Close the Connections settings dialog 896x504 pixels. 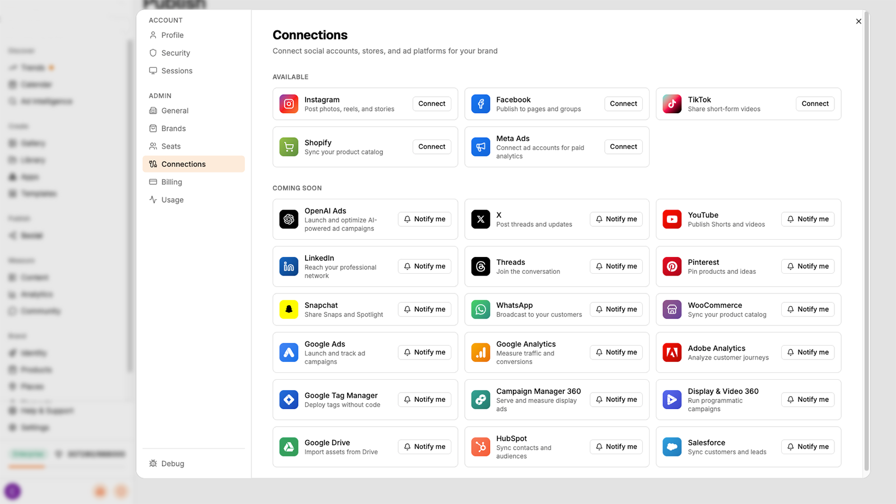[x=858, y=21]
